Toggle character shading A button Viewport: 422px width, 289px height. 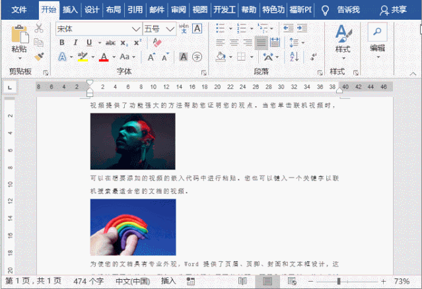(x=184, y=57)
